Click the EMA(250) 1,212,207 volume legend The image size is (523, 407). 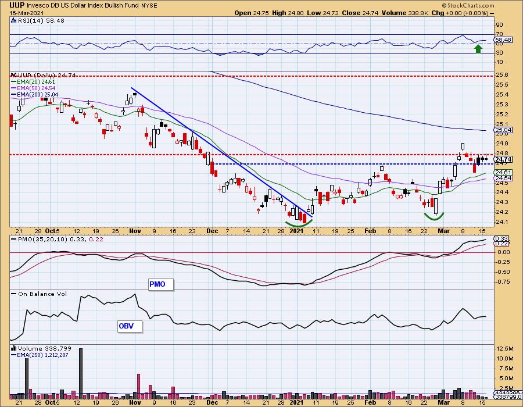[x=40, y=355]
